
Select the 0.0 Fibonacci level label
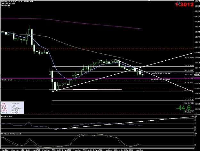tap(189, 58)
